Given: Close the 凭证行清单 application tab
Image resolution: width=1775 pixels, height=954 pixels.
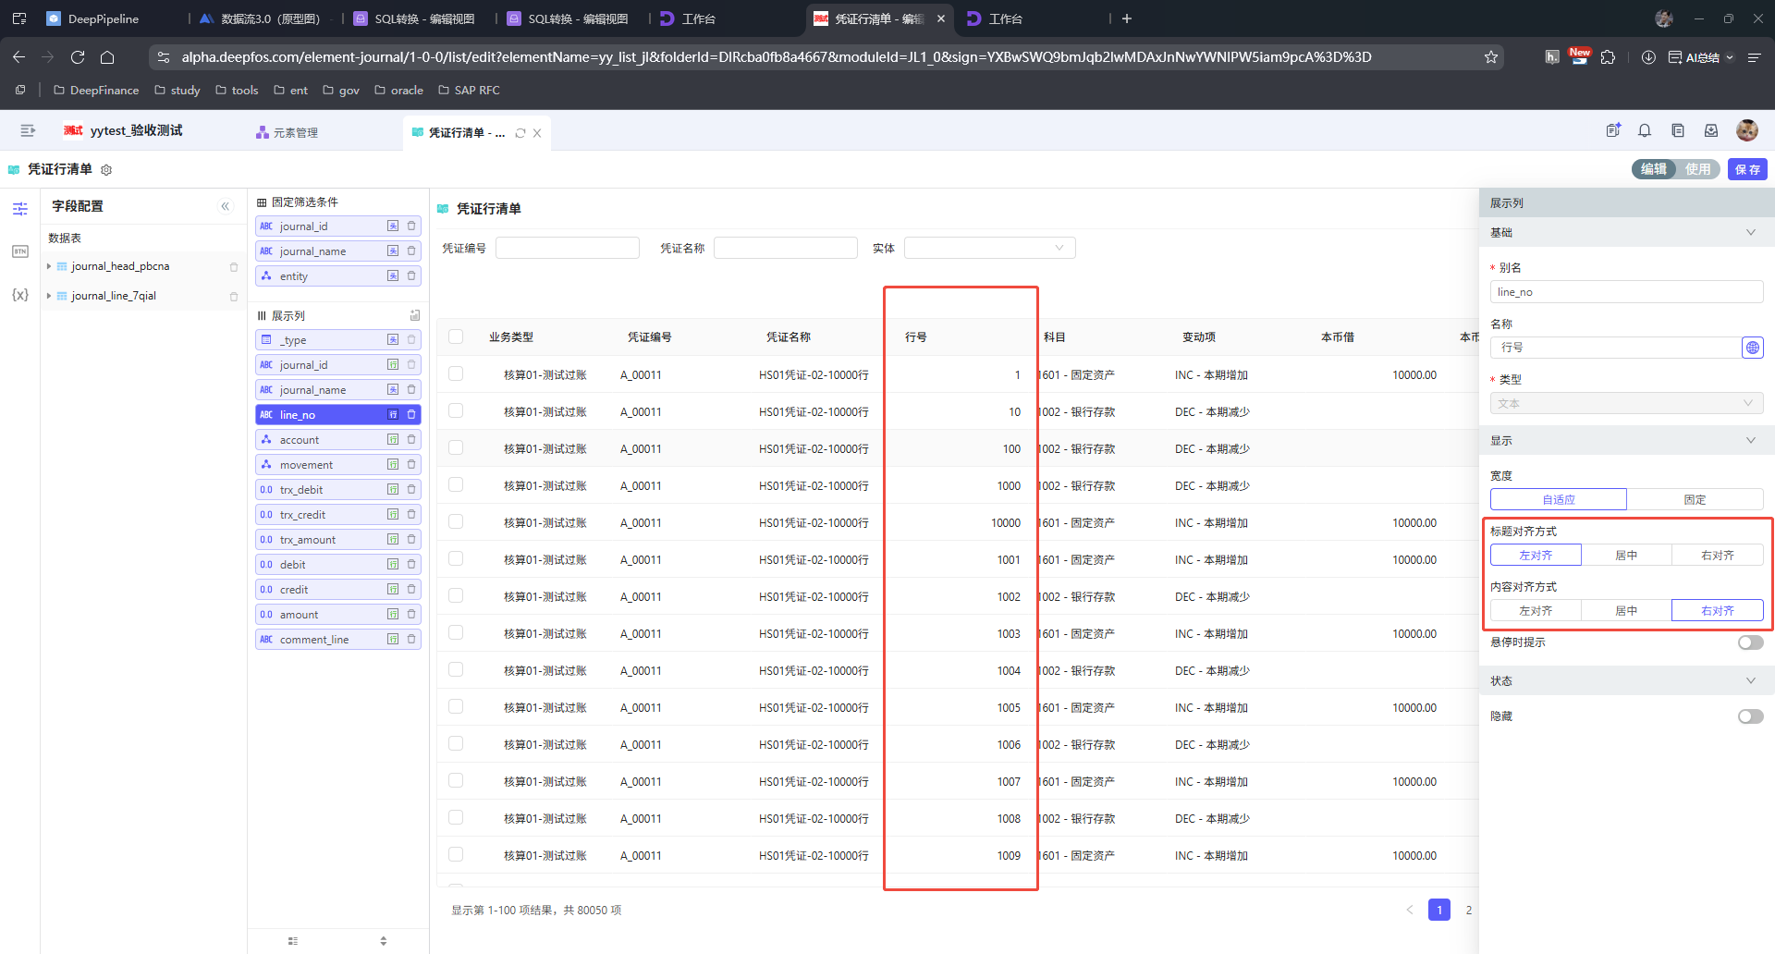Looking at the screenshot, I should point(537,133).
